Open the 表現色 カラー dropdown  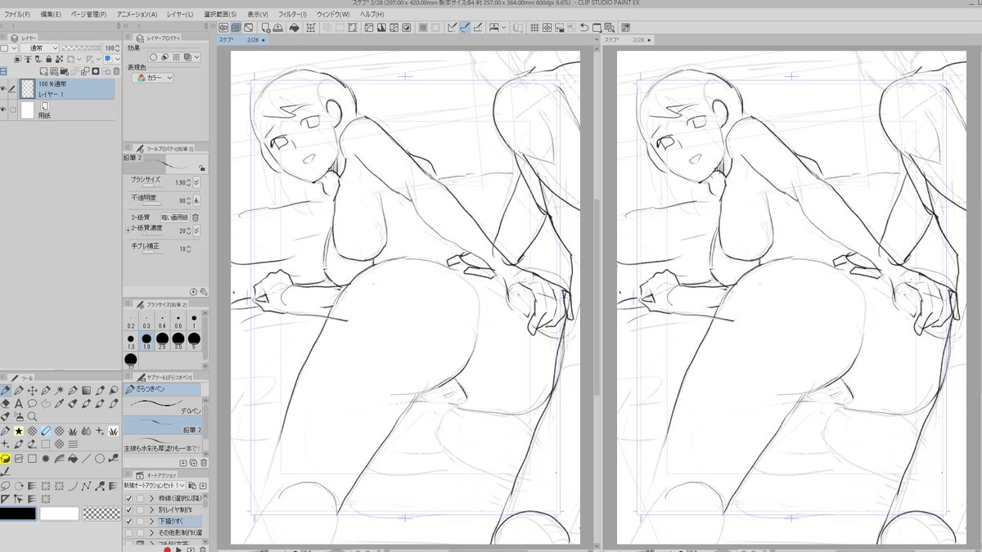click(x=152, y=79)
